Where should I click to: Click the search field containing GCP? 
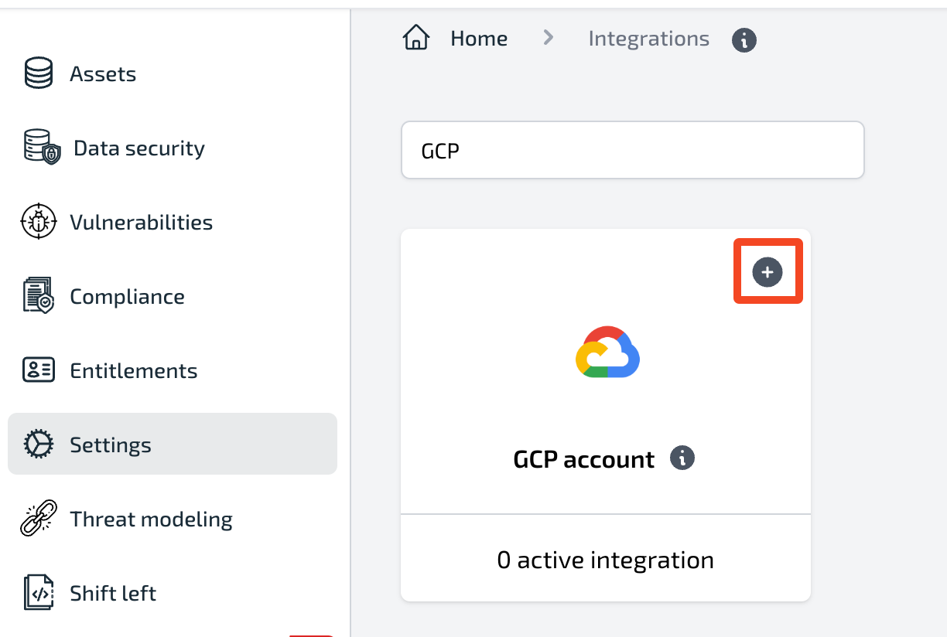(632, 150)
